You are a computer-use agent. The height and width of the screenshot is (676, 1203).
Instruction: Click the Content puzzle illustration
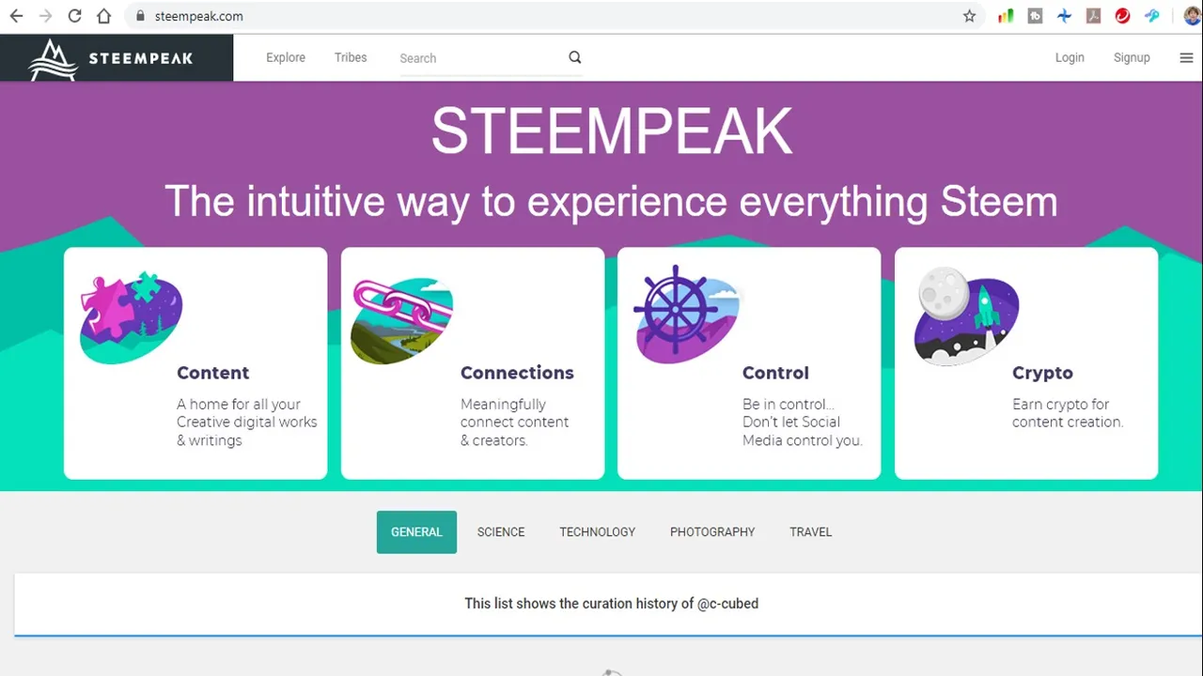click(x=132, y=317)
